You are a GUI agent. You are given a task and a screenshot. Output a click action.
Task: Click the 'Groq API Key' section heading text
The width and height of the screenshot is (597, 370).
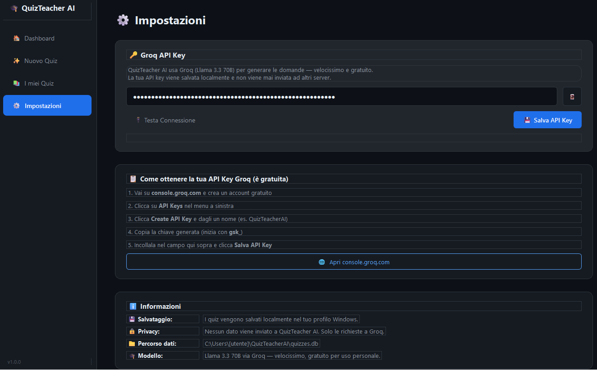(163, 55)
